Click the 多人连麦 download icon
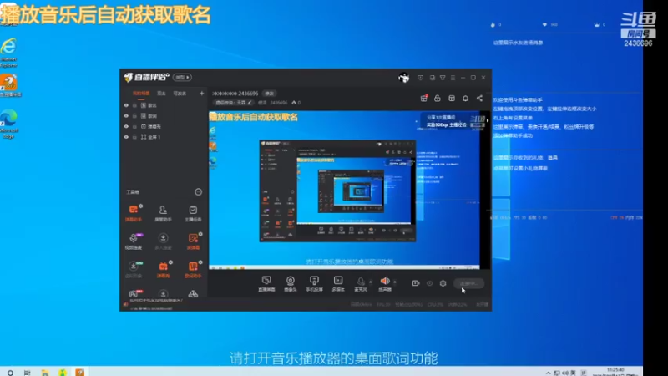668x376 pixels. tap(163, 238)
